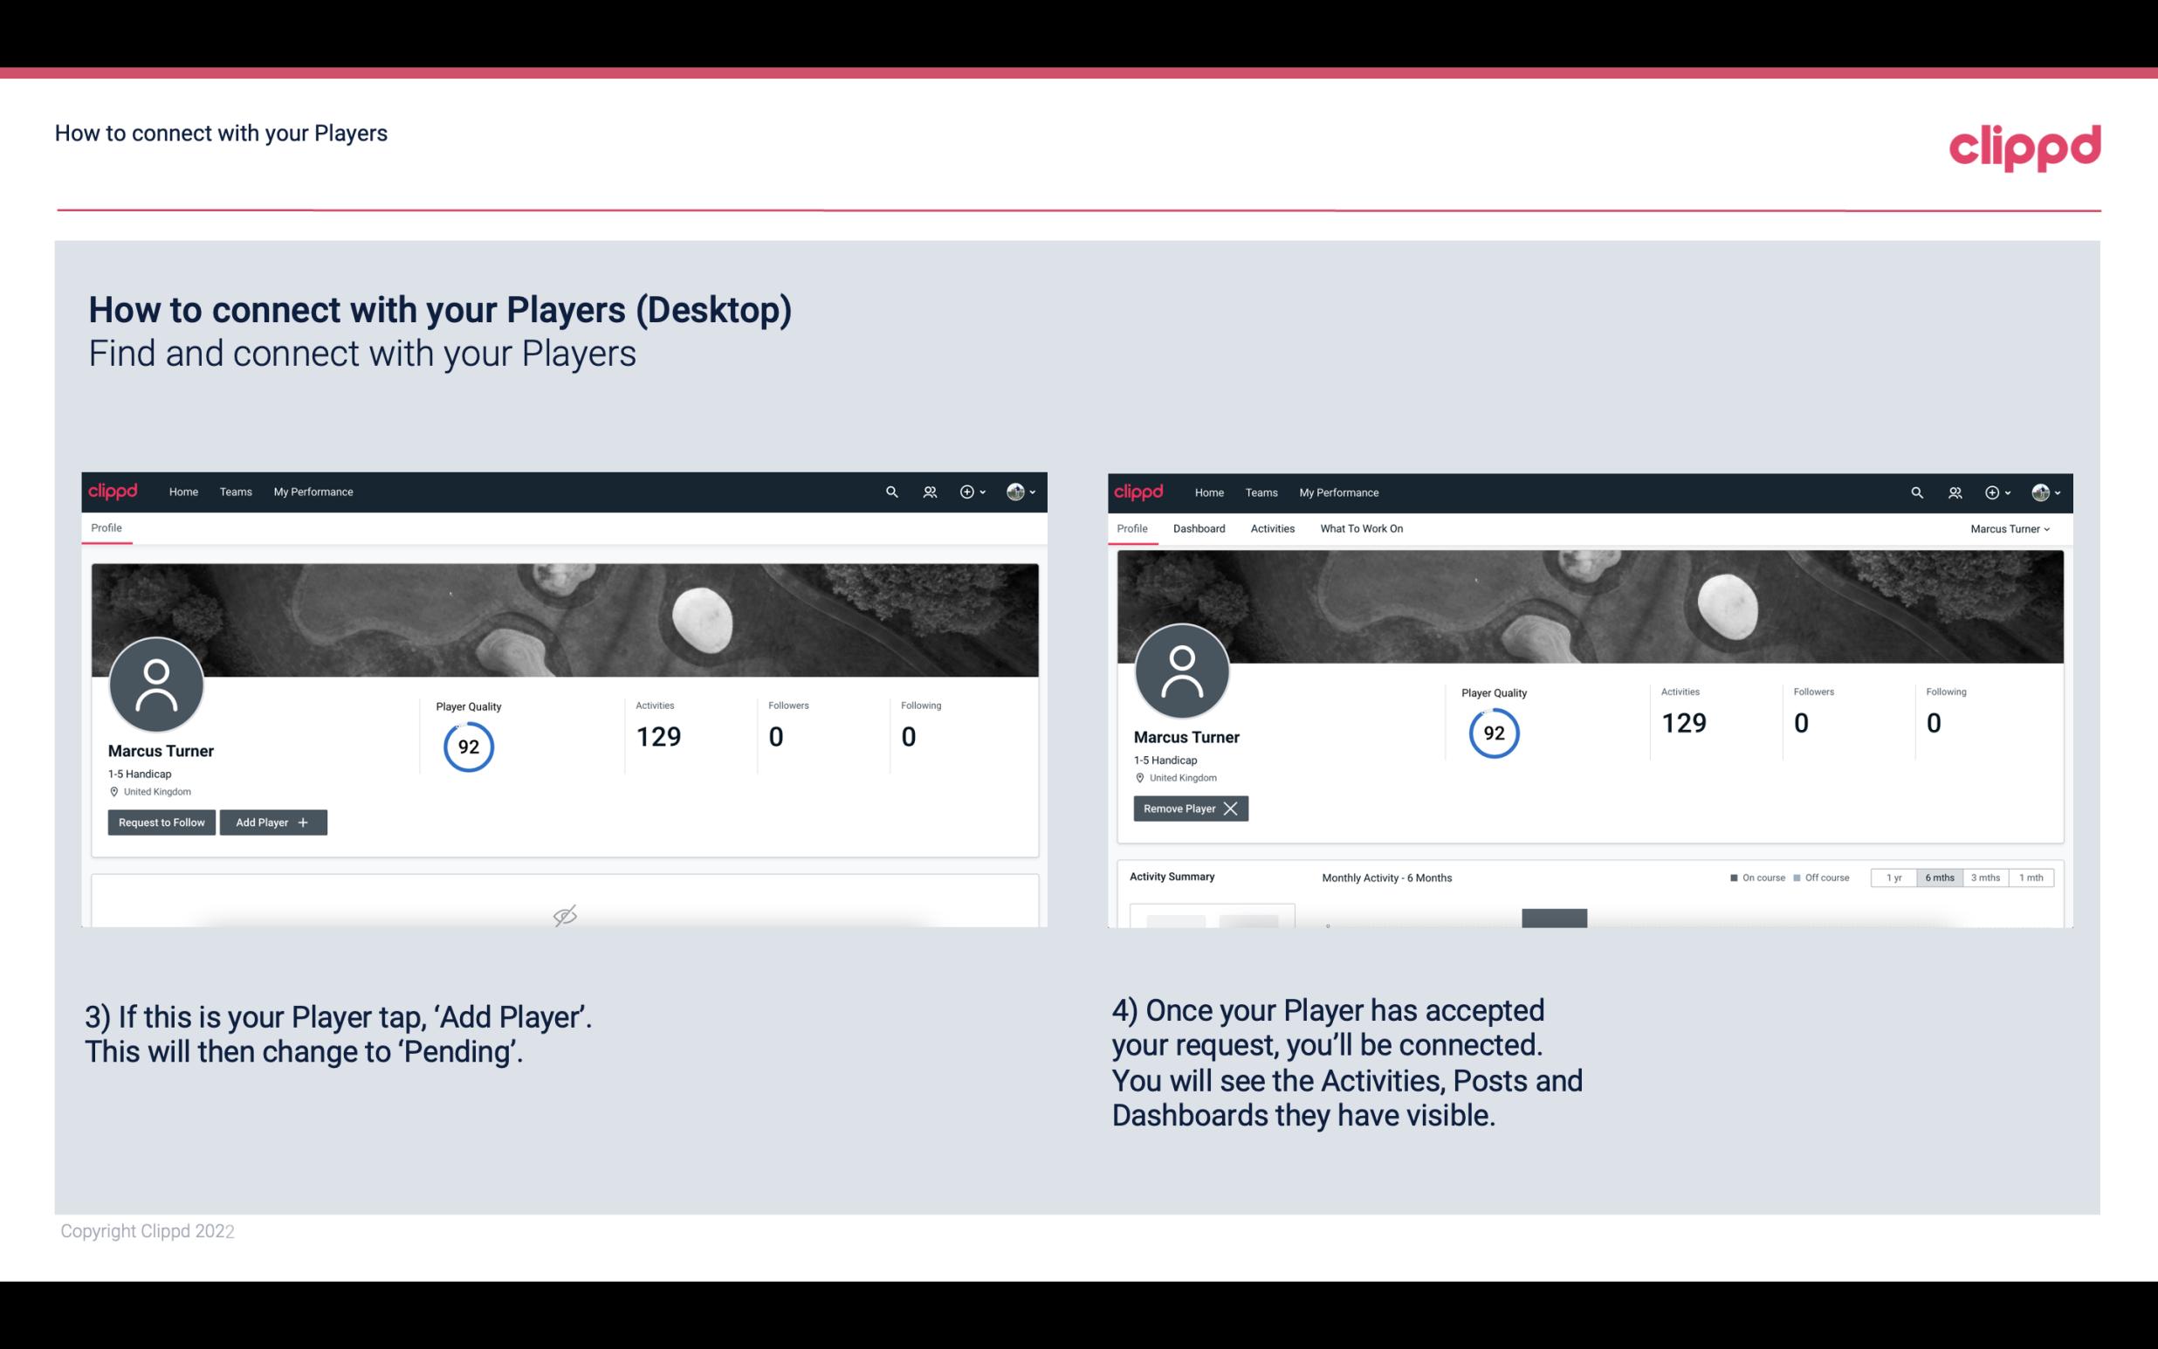This screenshot has width=2158, height=1349.
Task: Select the '3 mths' activity timeframe slider option
Action: coord(1985,877)
